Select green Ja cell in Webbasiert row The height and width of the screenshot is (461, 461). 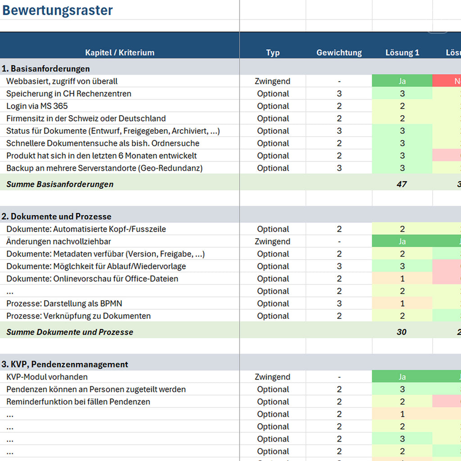(x=402, y=81)
